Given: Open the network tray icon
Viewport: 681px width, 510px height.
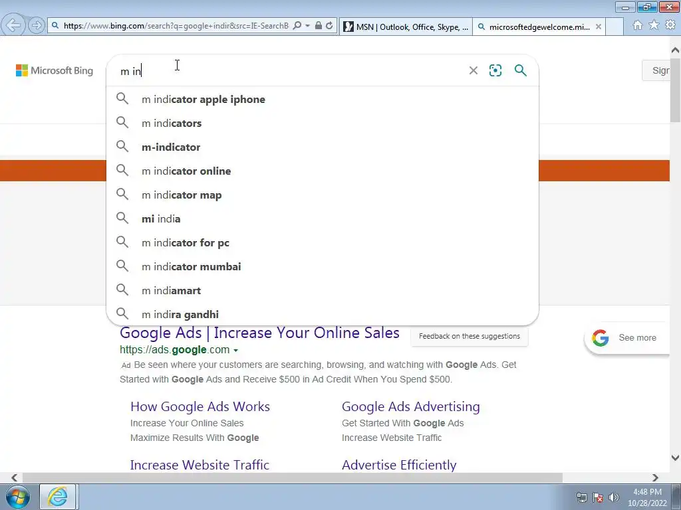Looking at the screenshot, I should (x=581, y=497).
